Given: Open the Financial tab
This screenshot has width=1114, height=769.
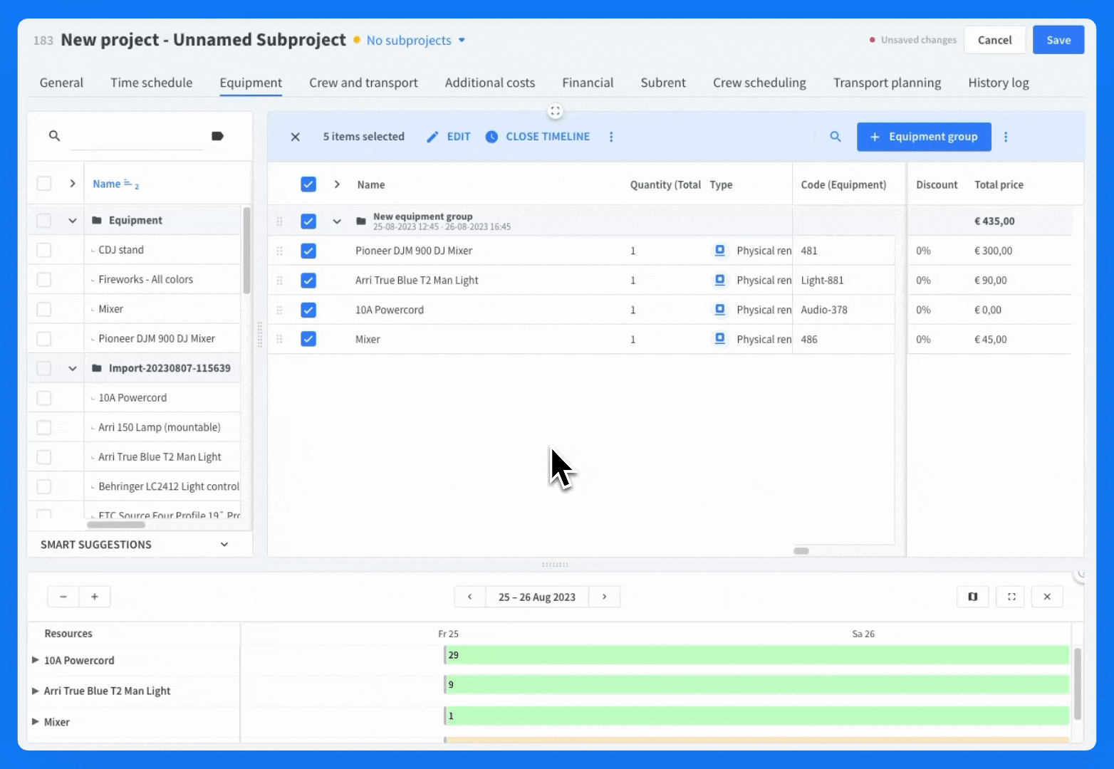Looking at the screenshot, I should tap(588, 83).
